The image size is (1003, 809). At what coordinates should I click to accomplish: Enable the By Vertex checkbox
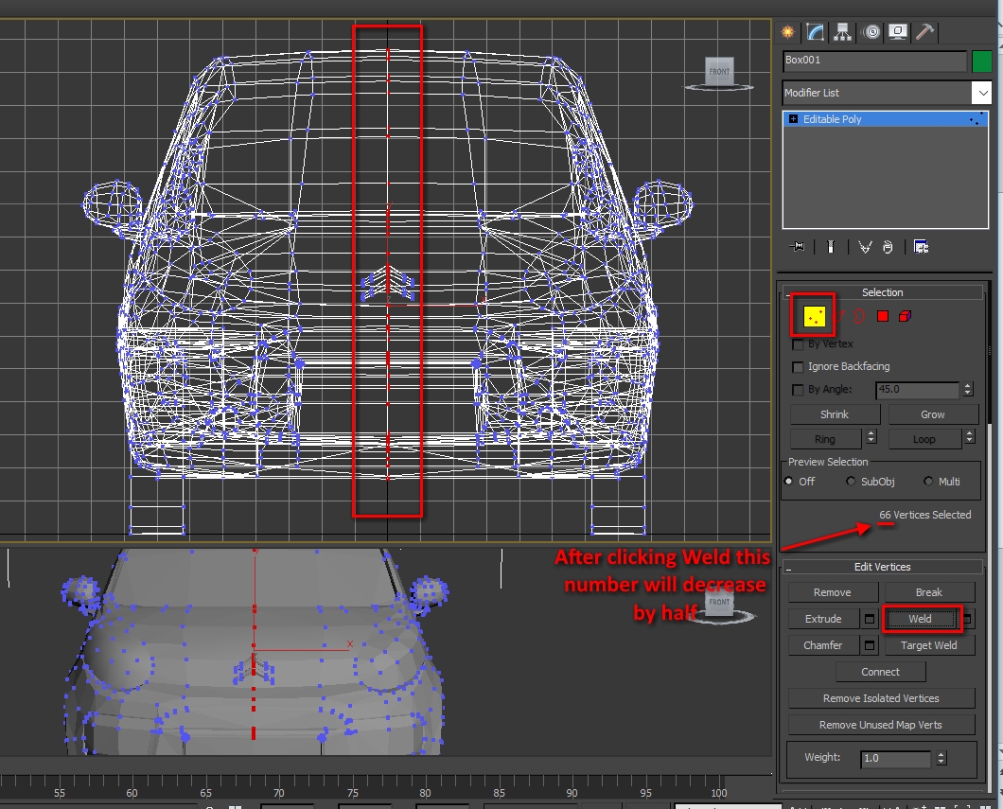pos(798,343)
